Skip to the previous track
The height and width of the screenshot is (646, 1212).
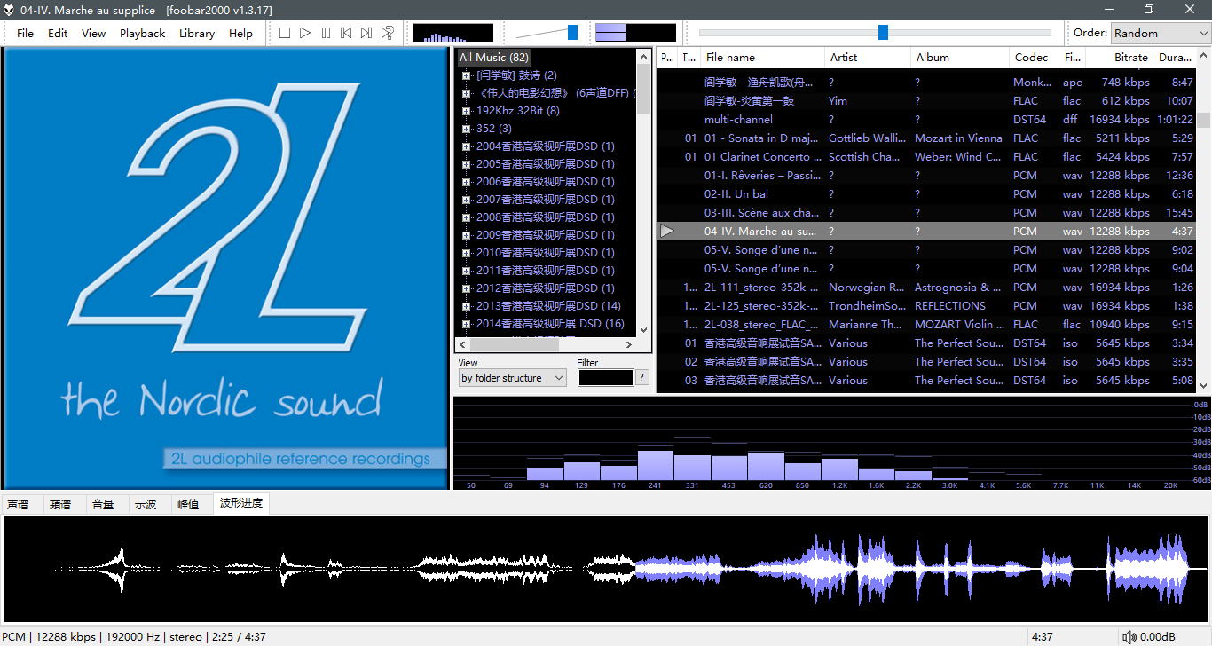[x=346, y=33]
